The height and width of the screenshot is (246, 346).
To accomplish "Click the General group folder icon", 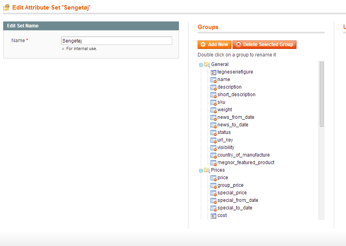I will point(207,64).
